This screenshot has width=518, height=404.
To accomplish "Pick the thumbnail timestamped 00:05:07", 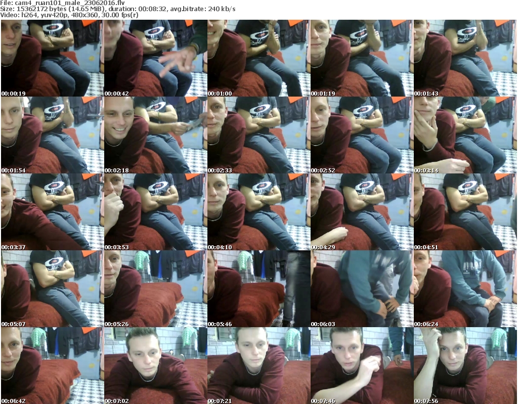I will coord(52,289).
